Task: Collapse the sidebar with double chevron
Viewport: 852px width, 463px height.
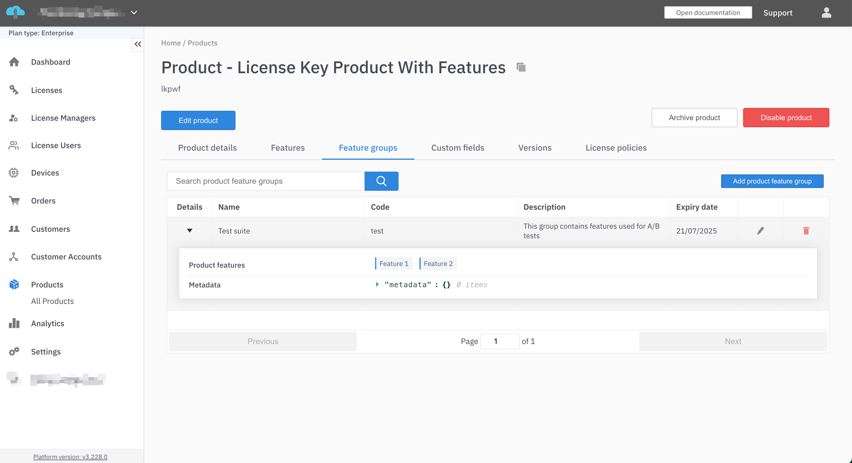Action: tap(138, 44)
